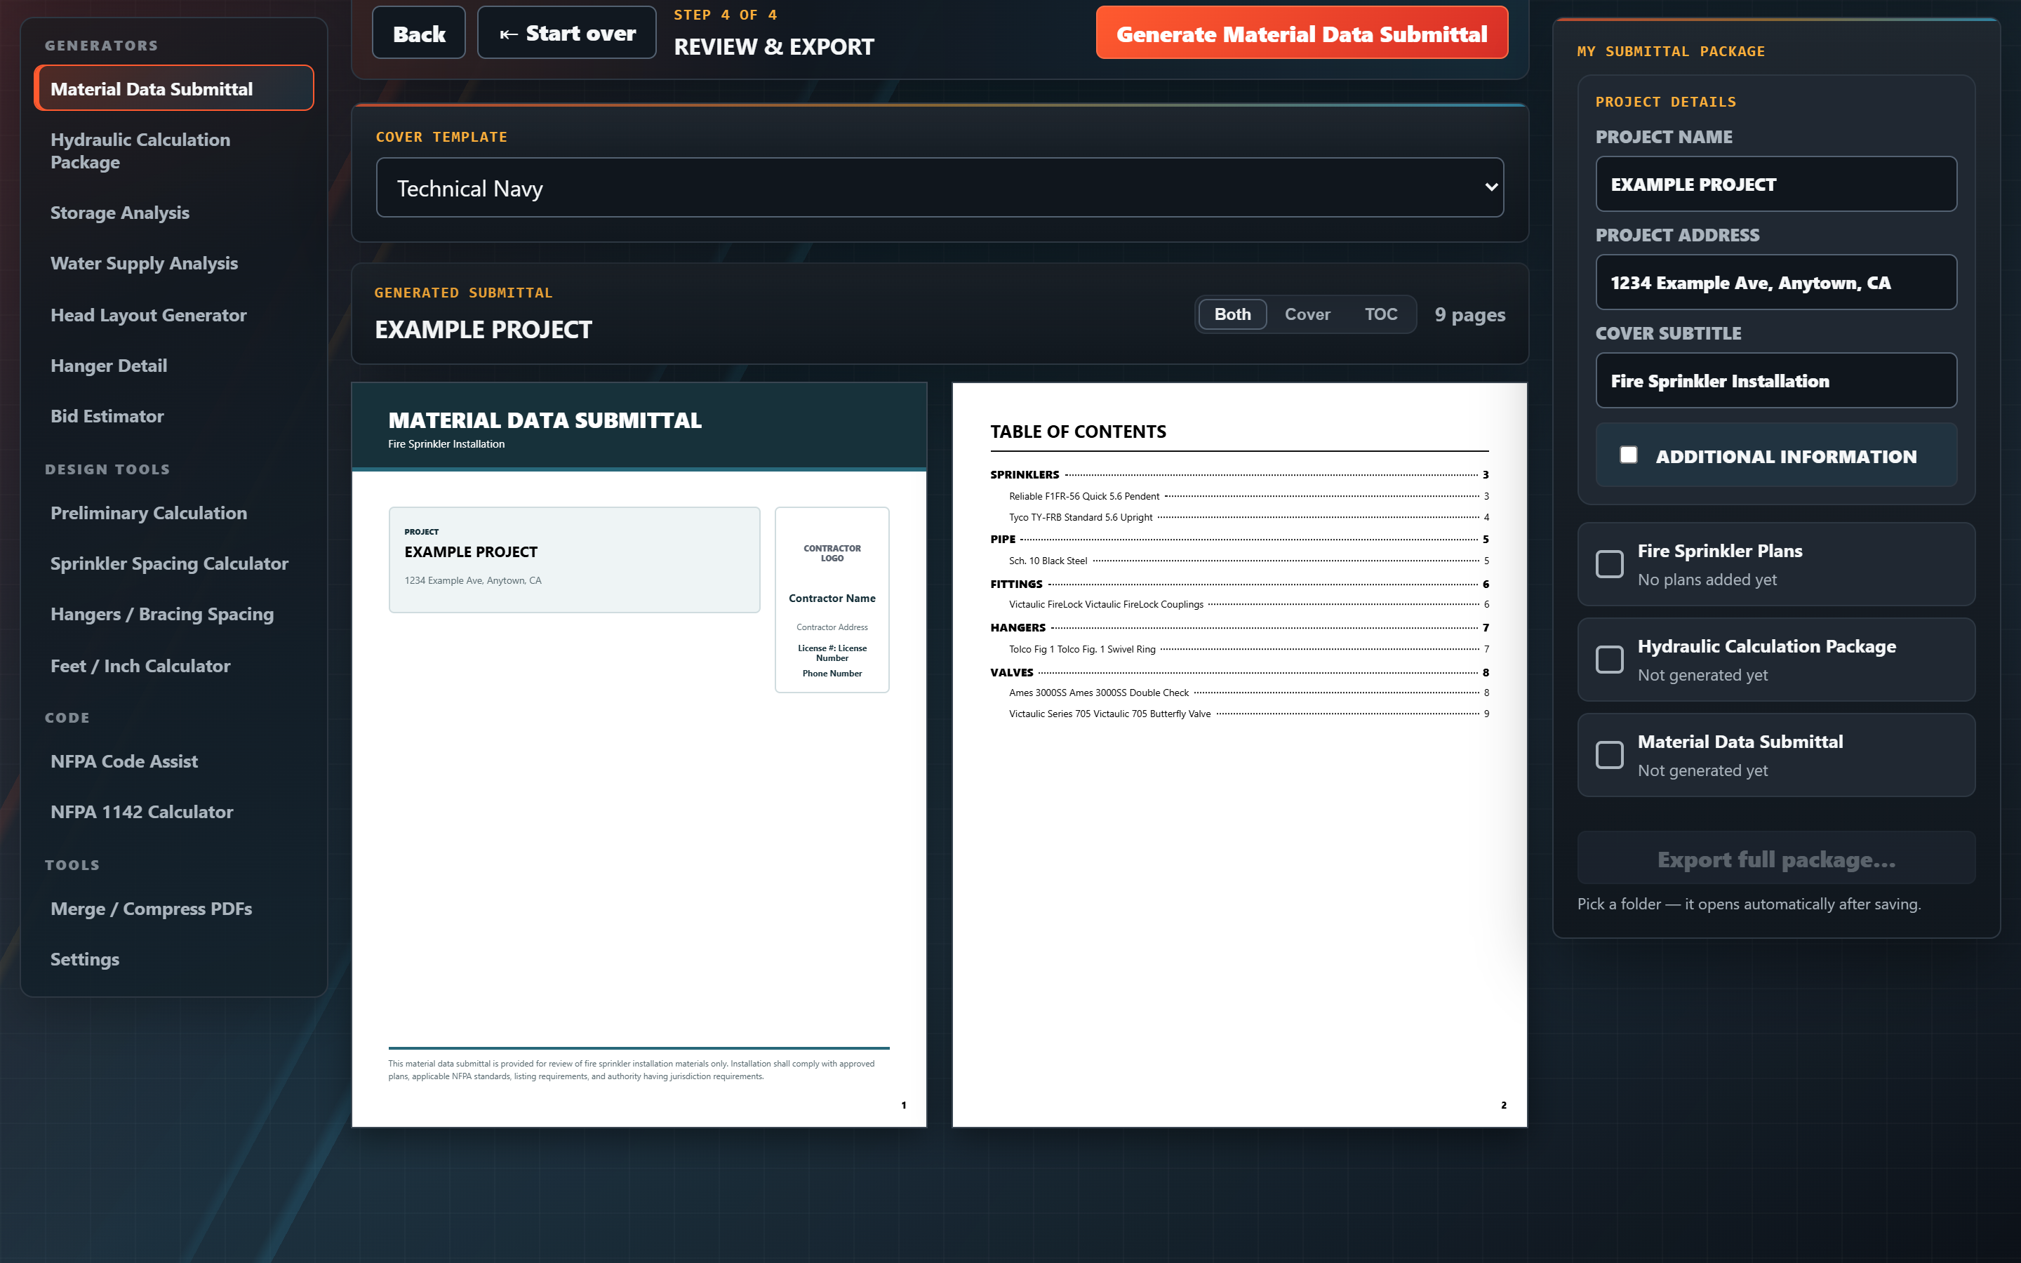Click the cover page preview thumbnail
Screen dimensions: 2021x1263
(x=639, y=755)
